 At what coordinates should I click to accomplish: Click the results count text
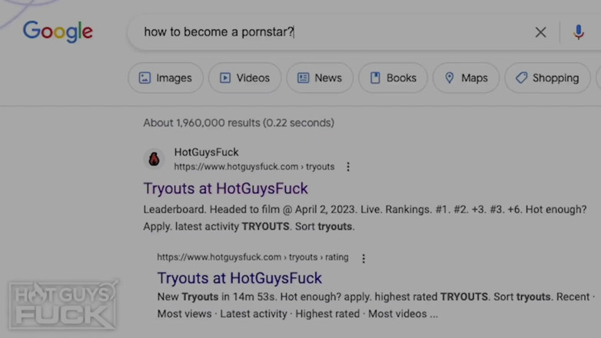[x=238, y=122]
